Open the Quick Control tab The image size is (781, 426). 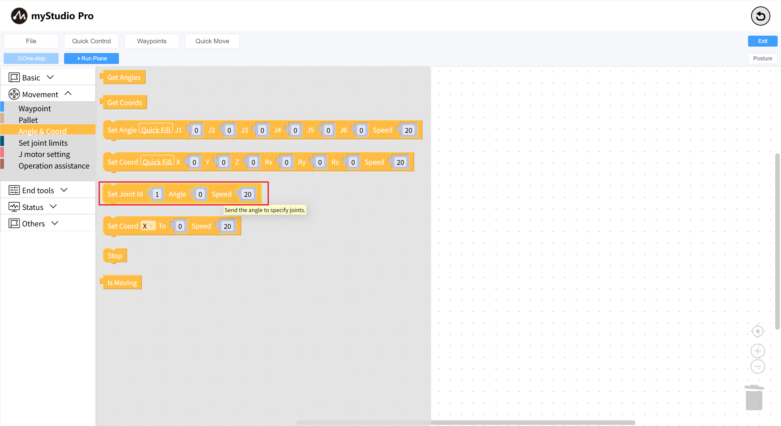(91, 41)
